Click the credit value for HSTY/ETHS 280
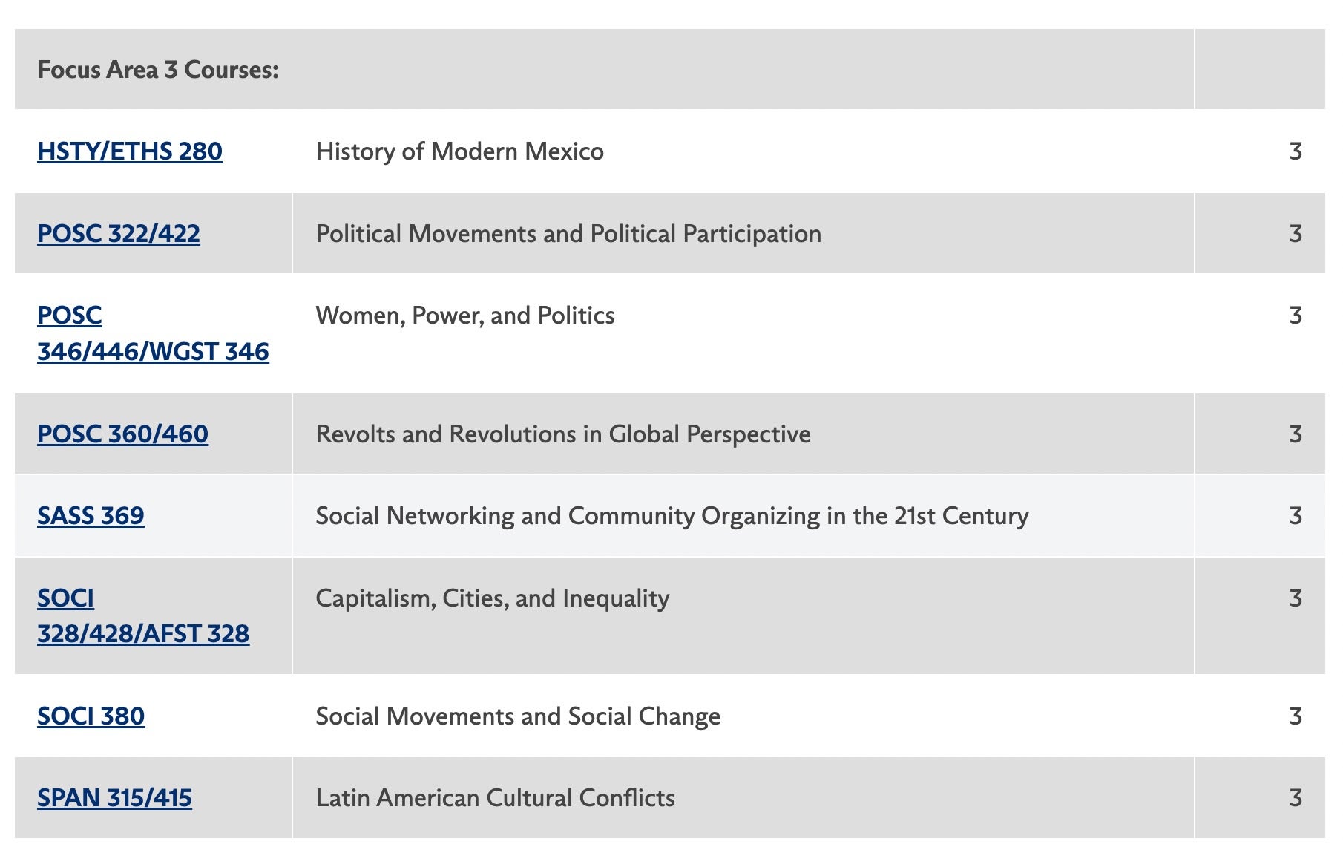This screenshot has height=853, width=1343. click(x=1296, y=151)
